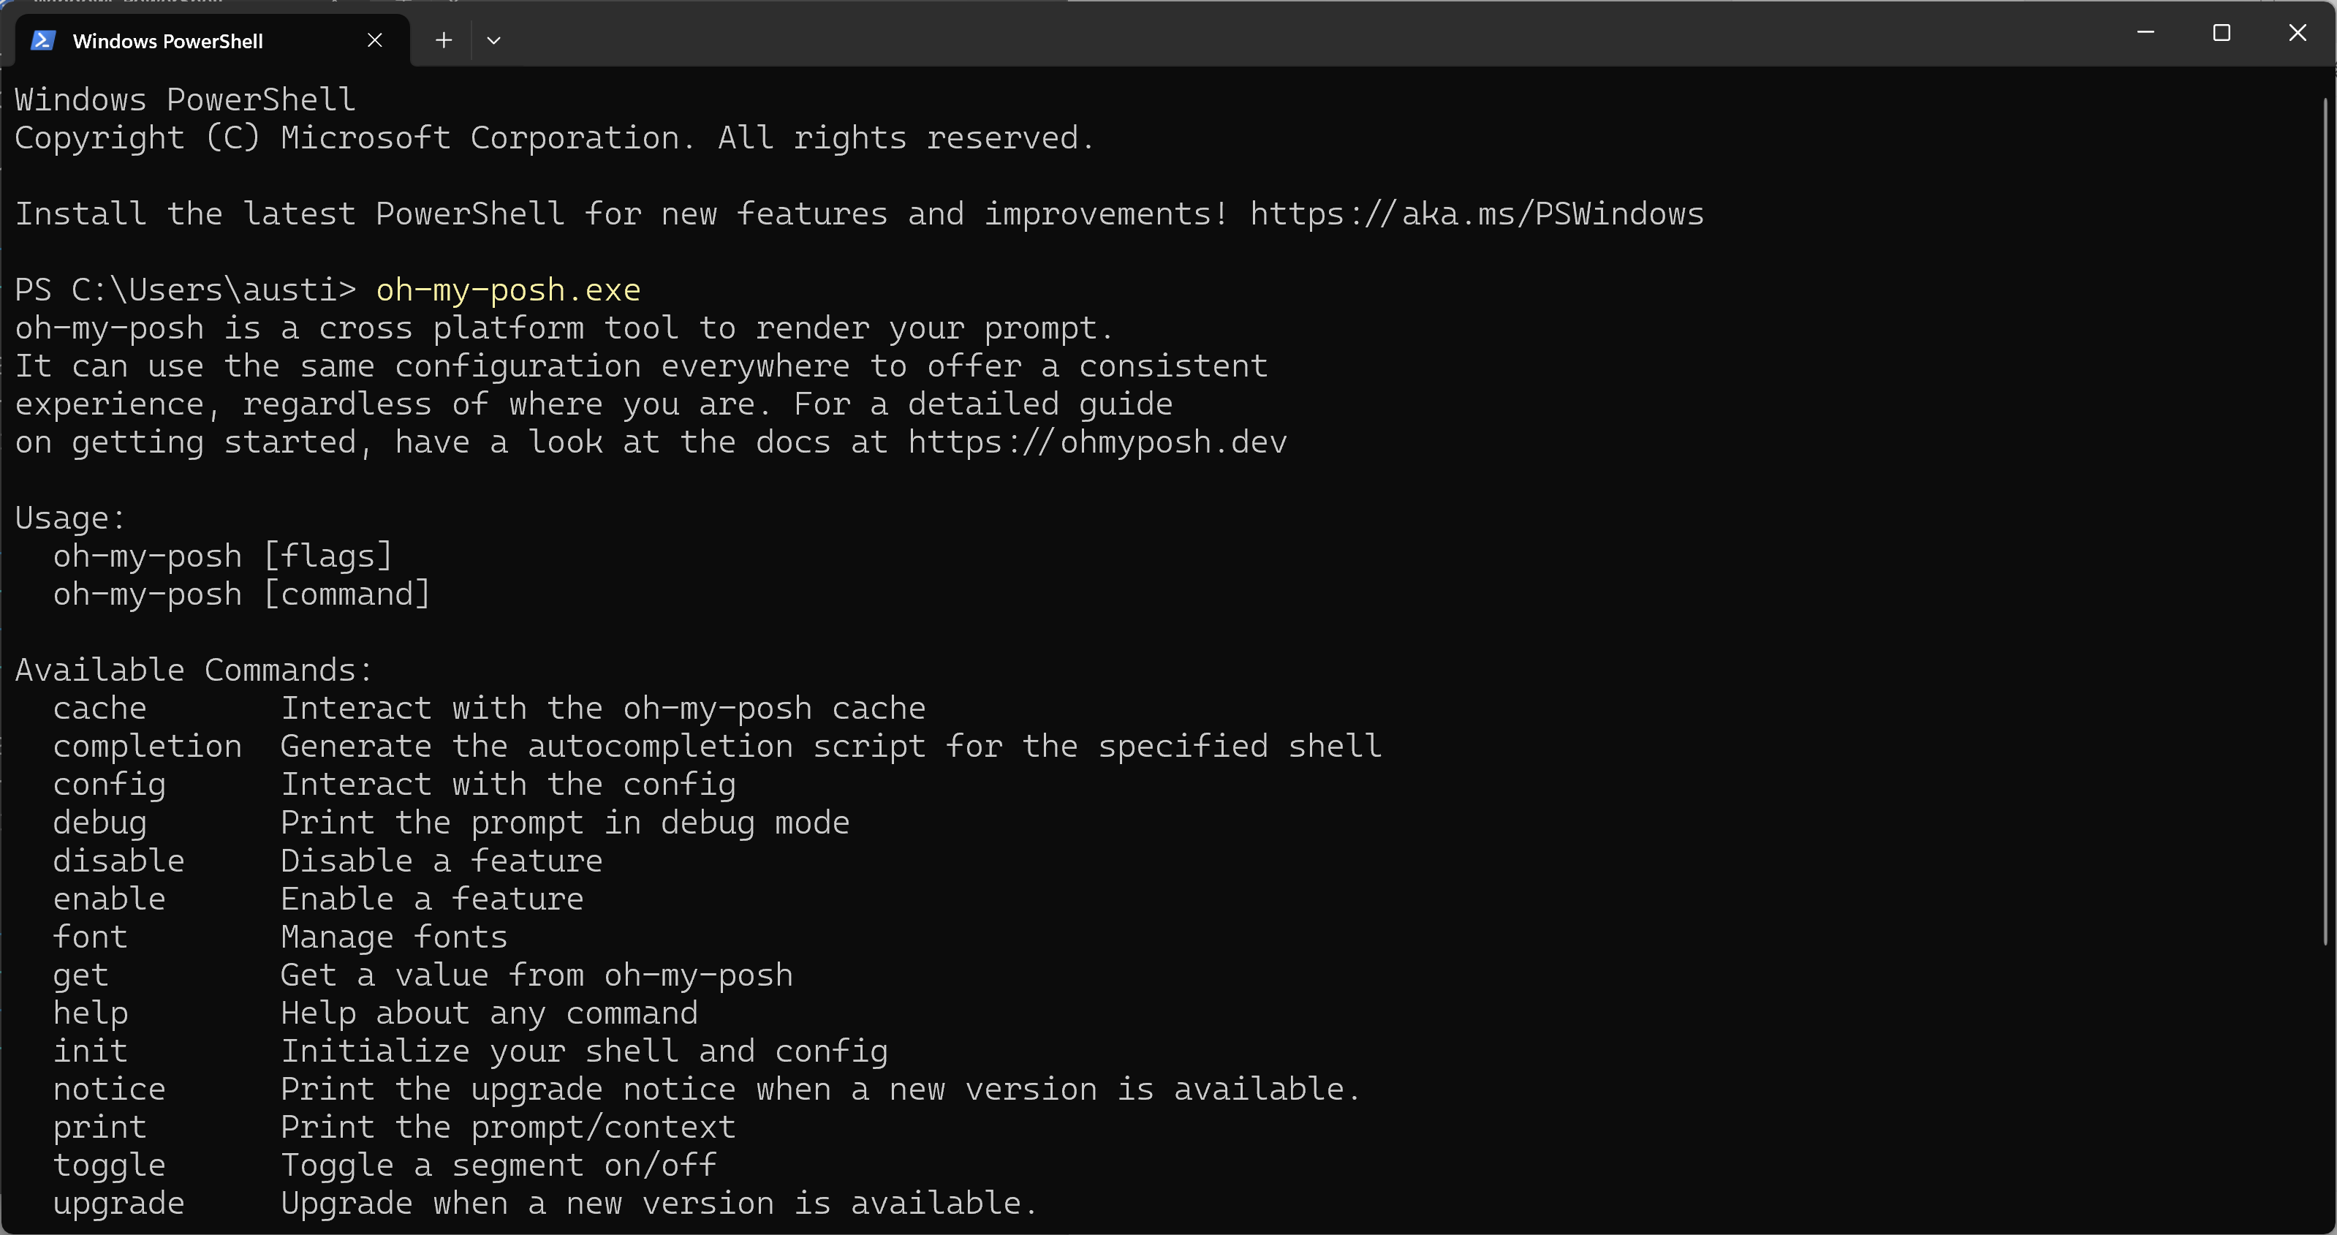Click the 'Available Commands:' heading
Viewport: 2337px width, 1235px height.
tap(193, 671)
